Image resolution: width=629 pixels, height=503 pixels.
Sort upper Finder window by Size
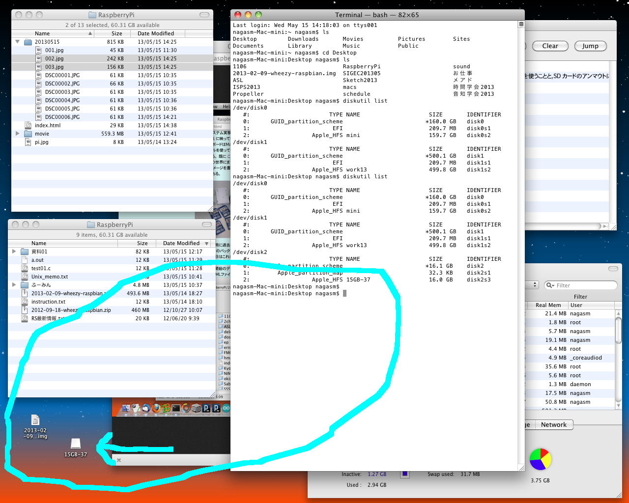[113, 33]
